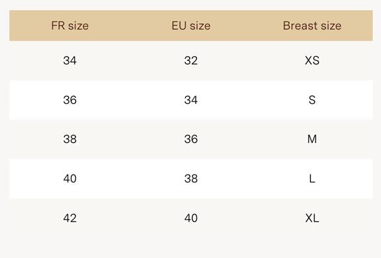This screenshot has width=381, height=258.
Task: Click the EU size column header
Action: click(x=191, y=26)
